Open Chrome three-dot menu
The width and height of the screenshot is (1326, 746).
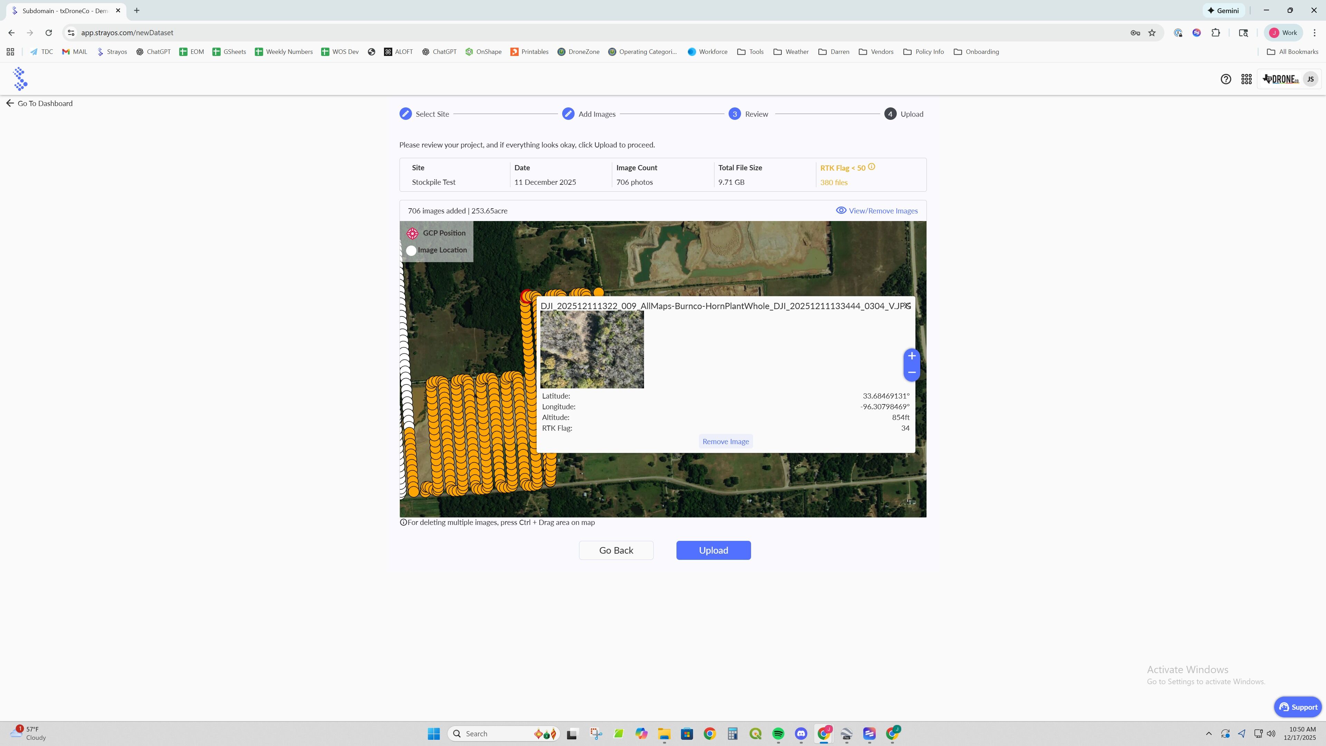click(x=1315, y=33)
